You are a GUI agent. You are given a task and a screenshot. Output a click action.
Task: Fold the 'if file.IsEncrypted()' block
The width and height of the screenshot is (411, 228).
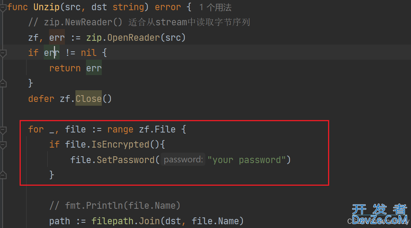point(3,145)
